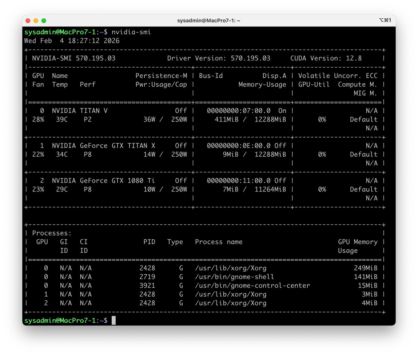This screenshot has width=418, height=355.
Task: Click PID 3921 in the process table
Action: 147,285
